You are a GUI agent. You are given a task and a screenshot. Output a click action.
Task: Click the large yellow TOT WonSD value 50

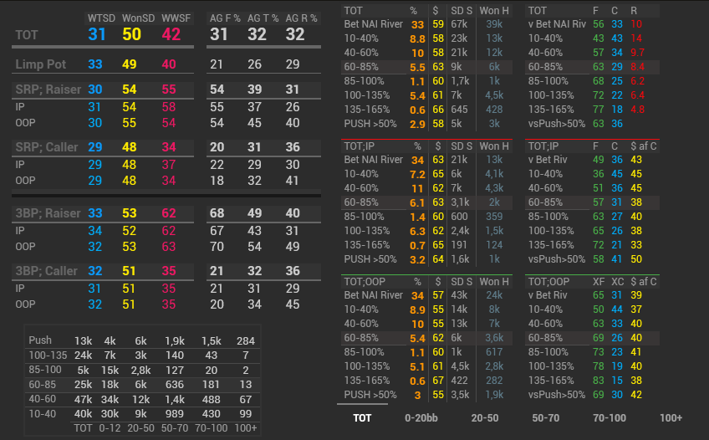pyautogui.click(x=132, y=35)
